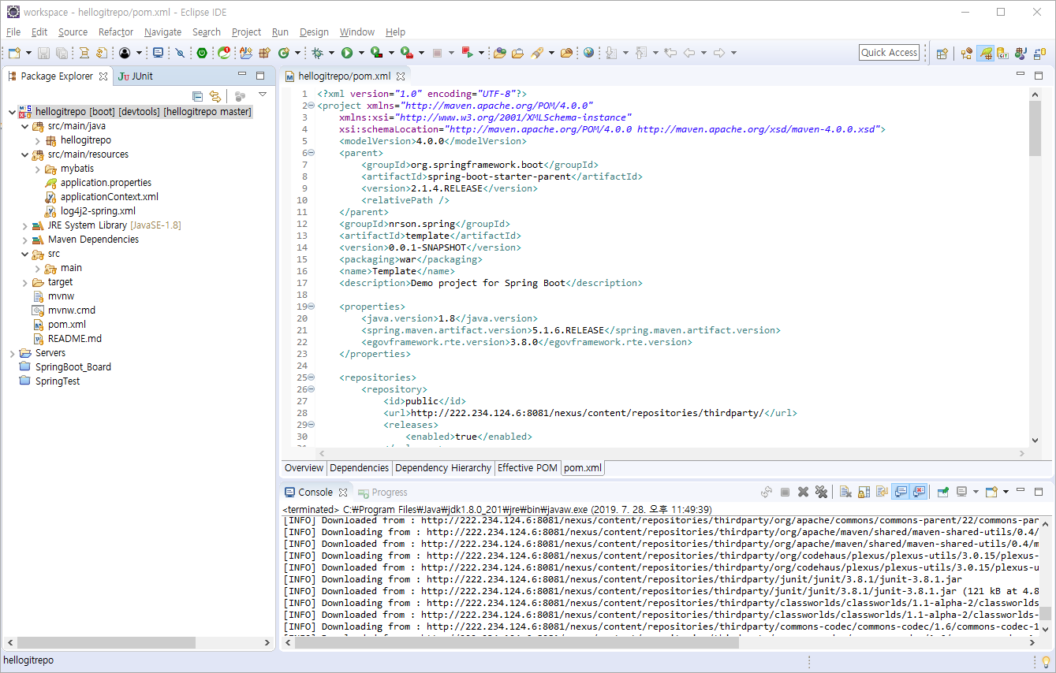Screen dimensions: 1056x673
Task: Toggle Show Console on Standard Out change
Action: pos(900,492)
